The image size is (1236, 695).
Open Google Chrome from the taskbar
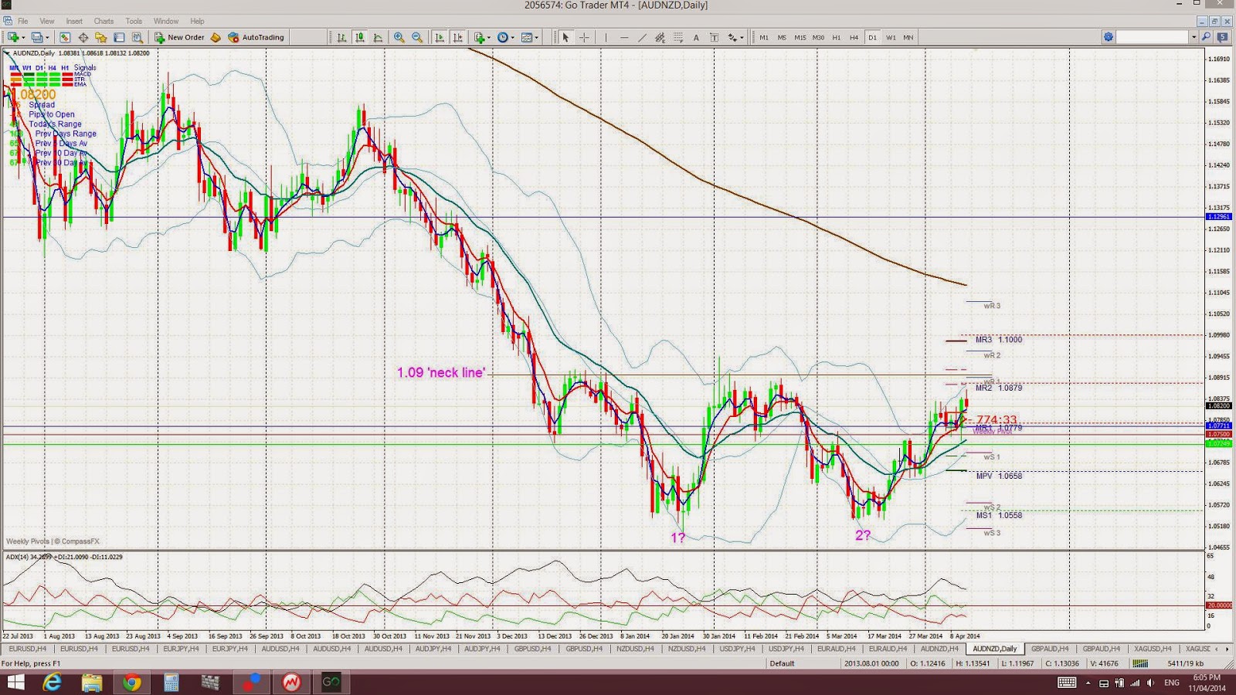[x=131, y=683]
